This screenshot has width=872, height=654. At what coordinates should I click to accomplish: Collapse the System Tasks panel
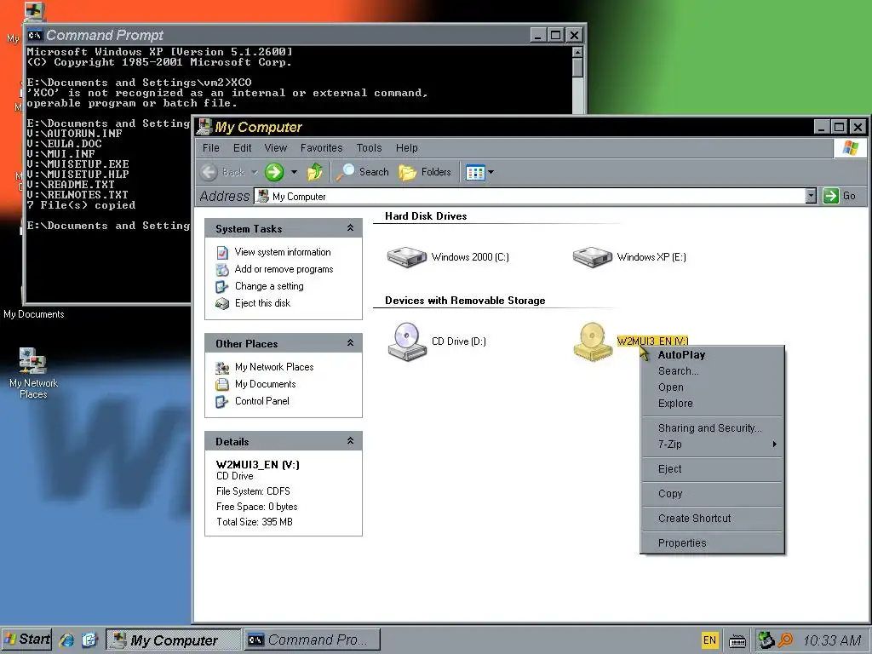(350, 228)
